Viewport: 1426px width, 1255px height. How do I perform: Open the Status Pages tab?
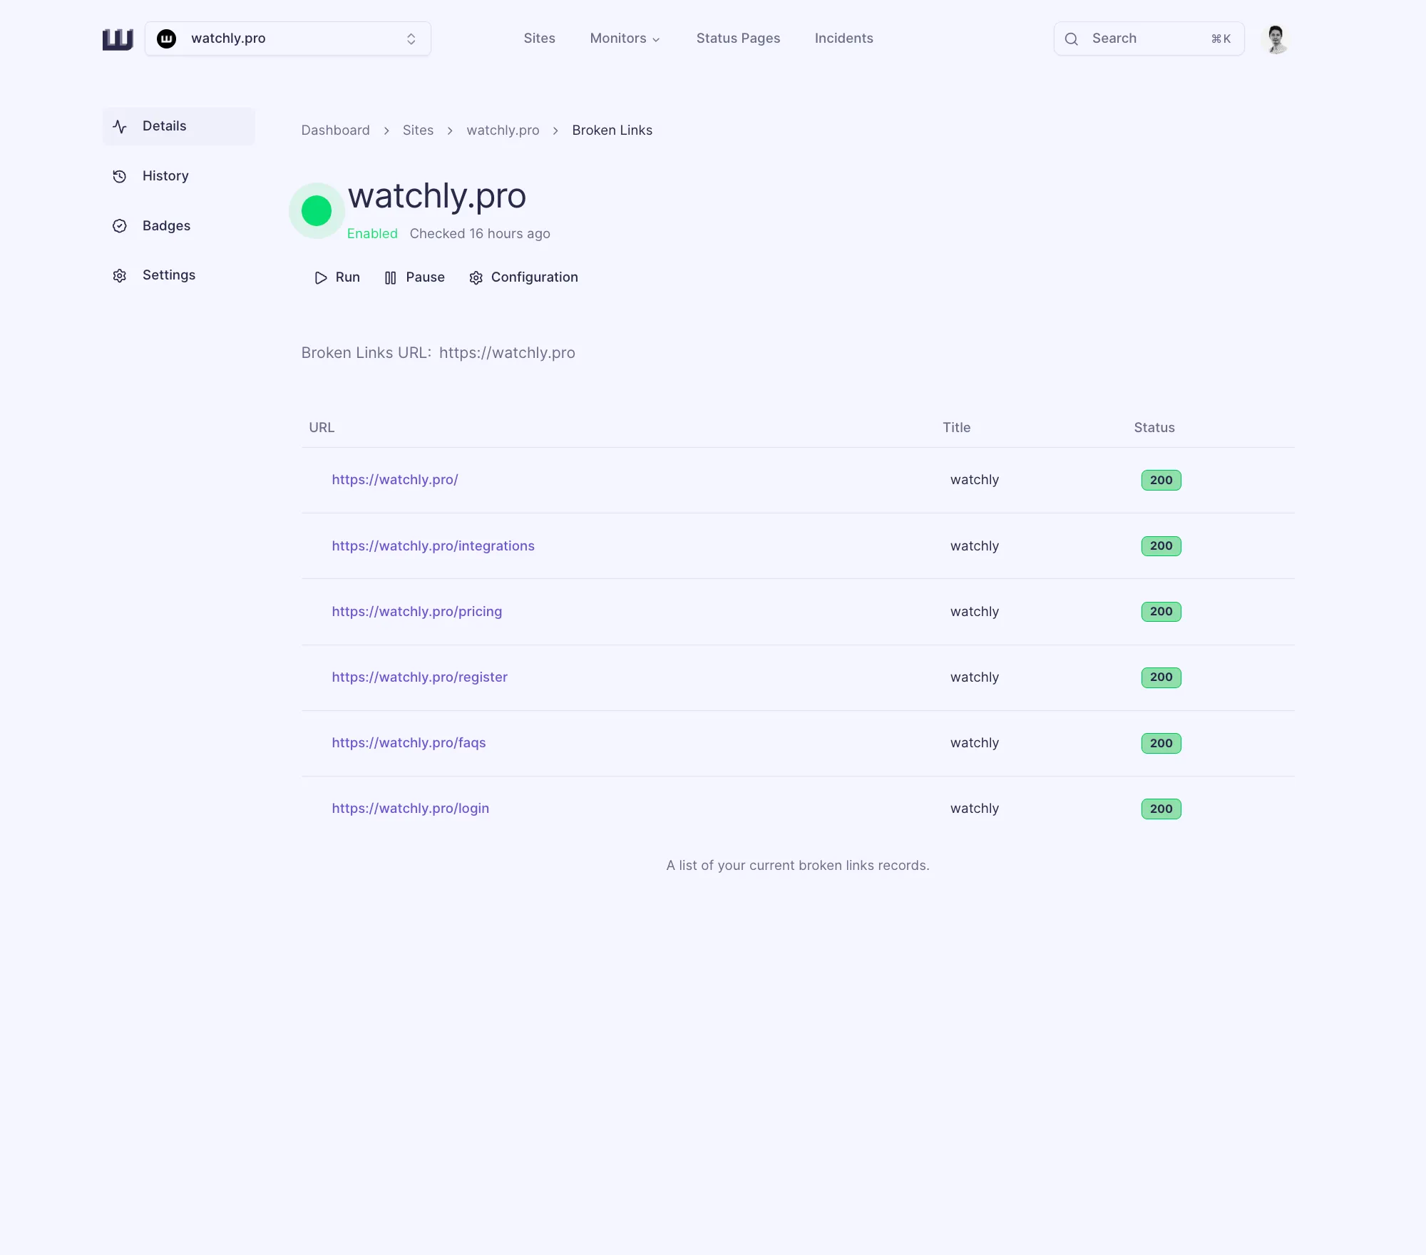[x=738, y=39]
